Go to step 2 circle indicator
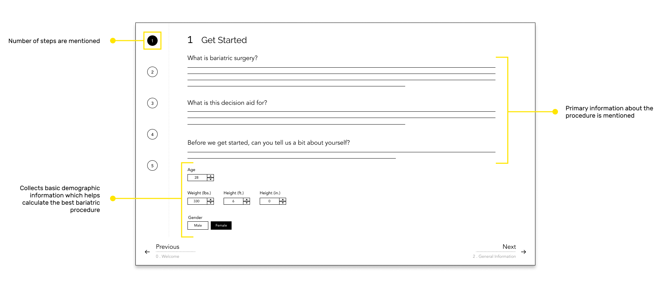Viewport: 659px width, 289px height. [152, 72]
